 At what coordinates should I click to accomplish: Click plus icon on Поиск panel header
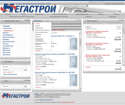click(x=10, y=81)
